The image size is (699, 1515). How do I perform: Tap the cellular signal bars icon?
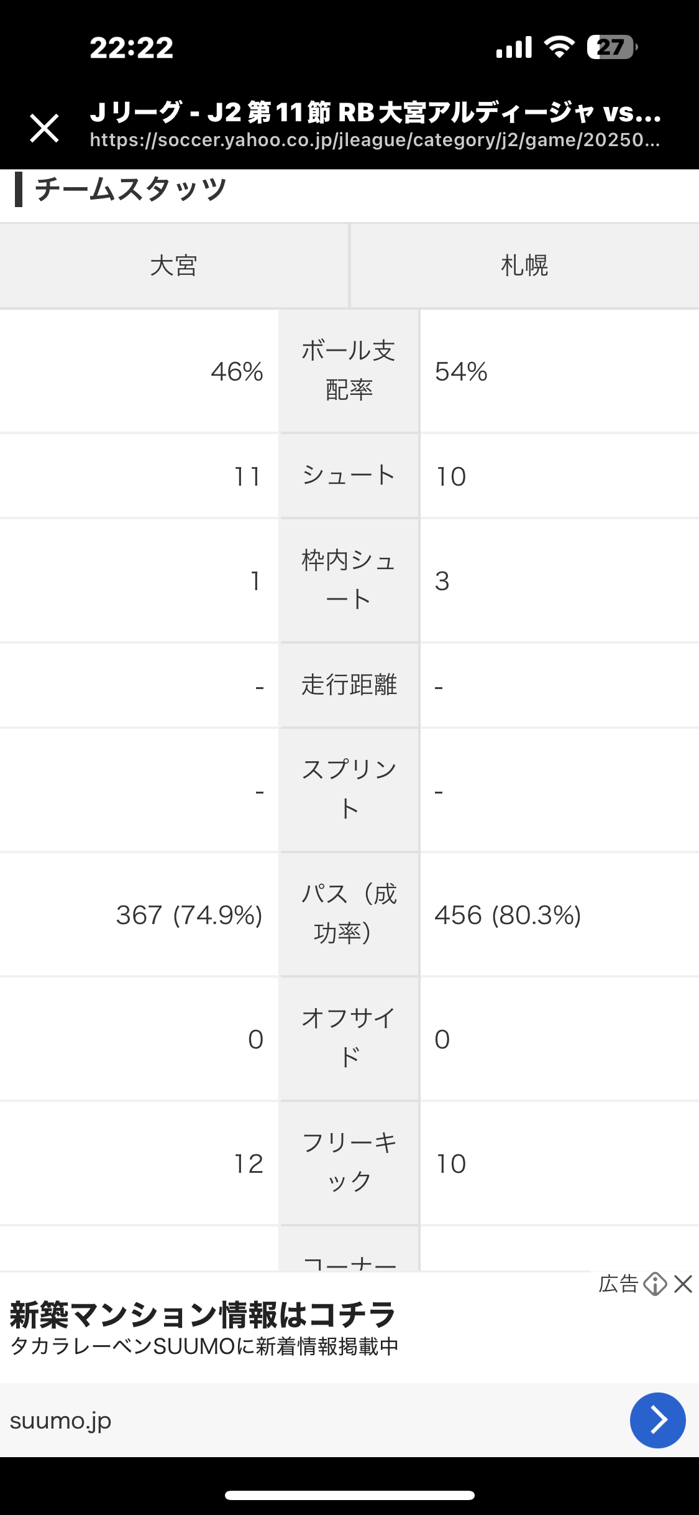[x=514, y=47]
